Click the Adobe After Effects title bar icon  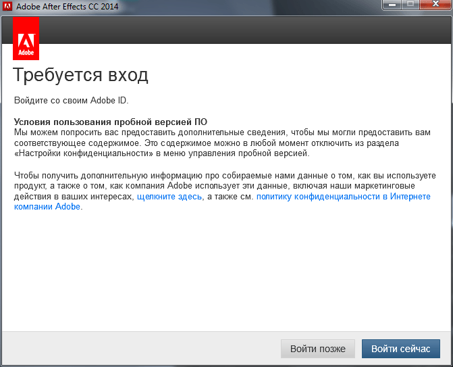(x=8, y=8)
